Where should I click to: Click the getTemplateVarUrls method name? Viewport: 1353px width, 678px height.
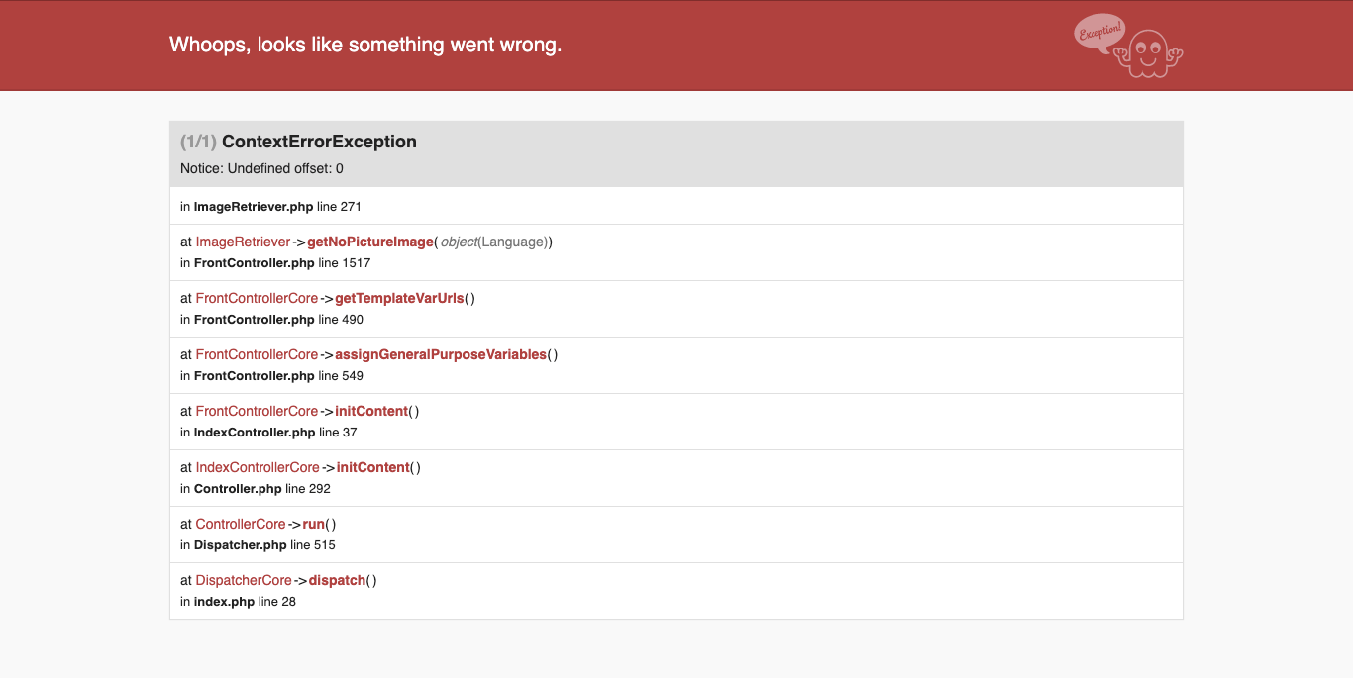[399, 298]
